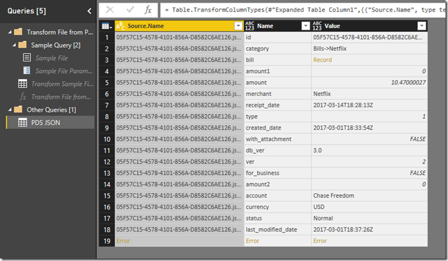Click the fx function icon
448x261 pixels.
[x=148, y=10]
